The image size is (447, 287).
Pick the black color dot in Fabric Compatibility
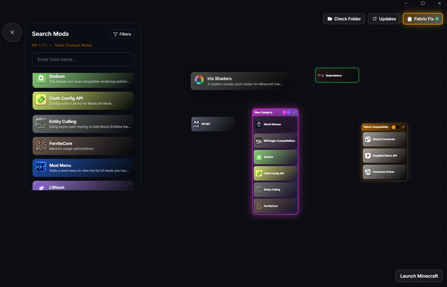398,127
